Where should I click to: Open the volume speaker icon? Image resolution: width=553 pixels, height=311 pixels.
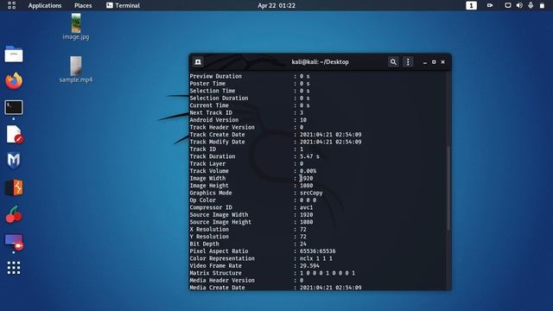pyautogui.click(x=519, y=5)
